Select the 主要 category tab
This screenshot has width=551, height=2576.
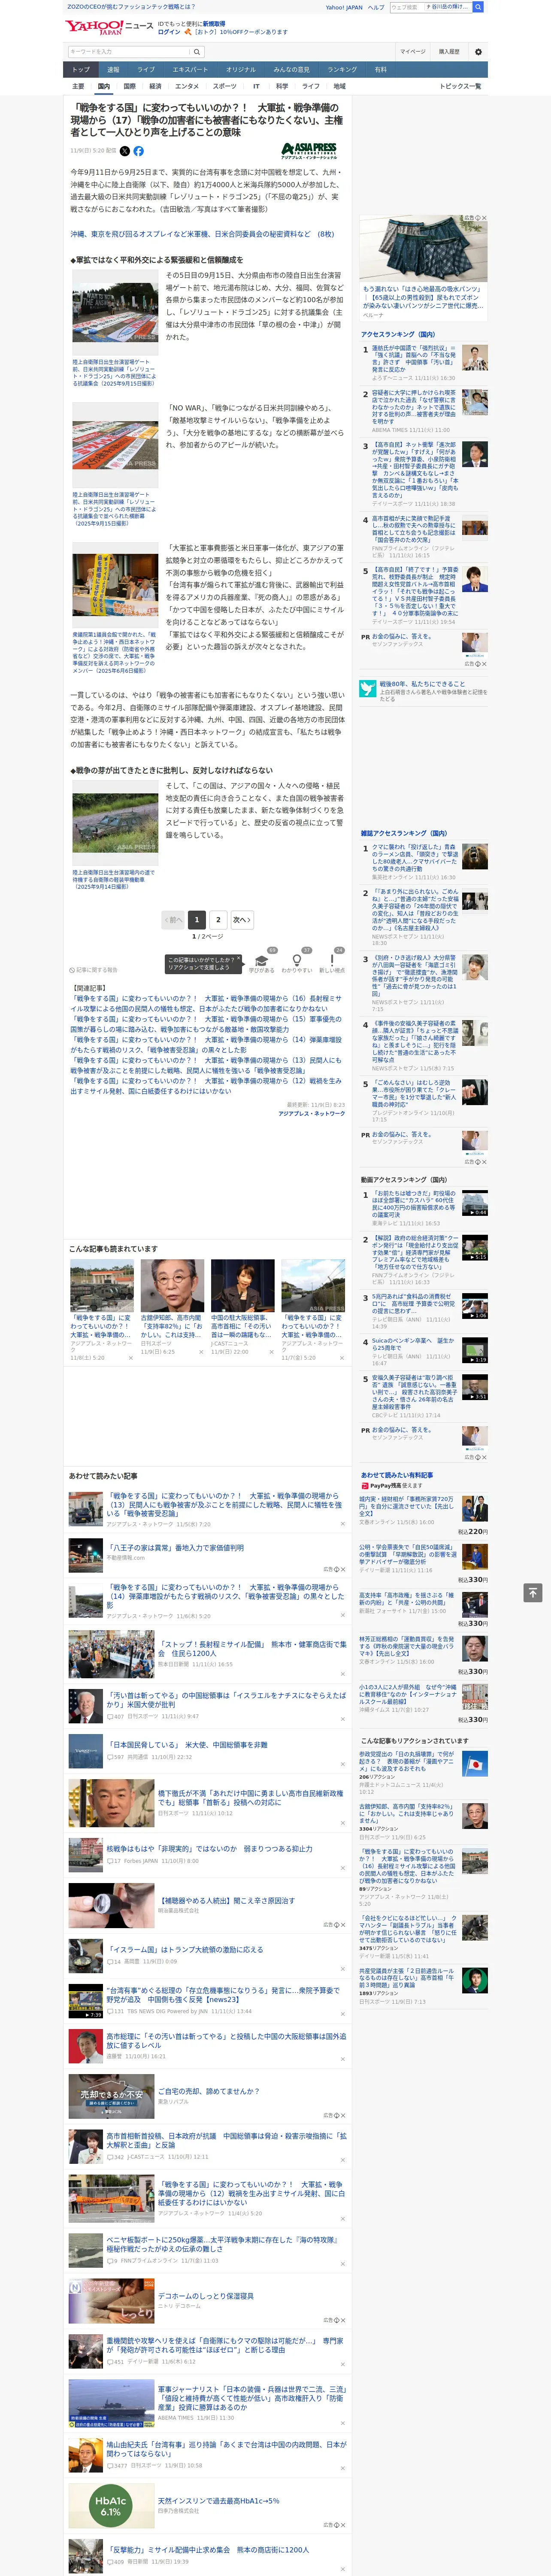78,86
